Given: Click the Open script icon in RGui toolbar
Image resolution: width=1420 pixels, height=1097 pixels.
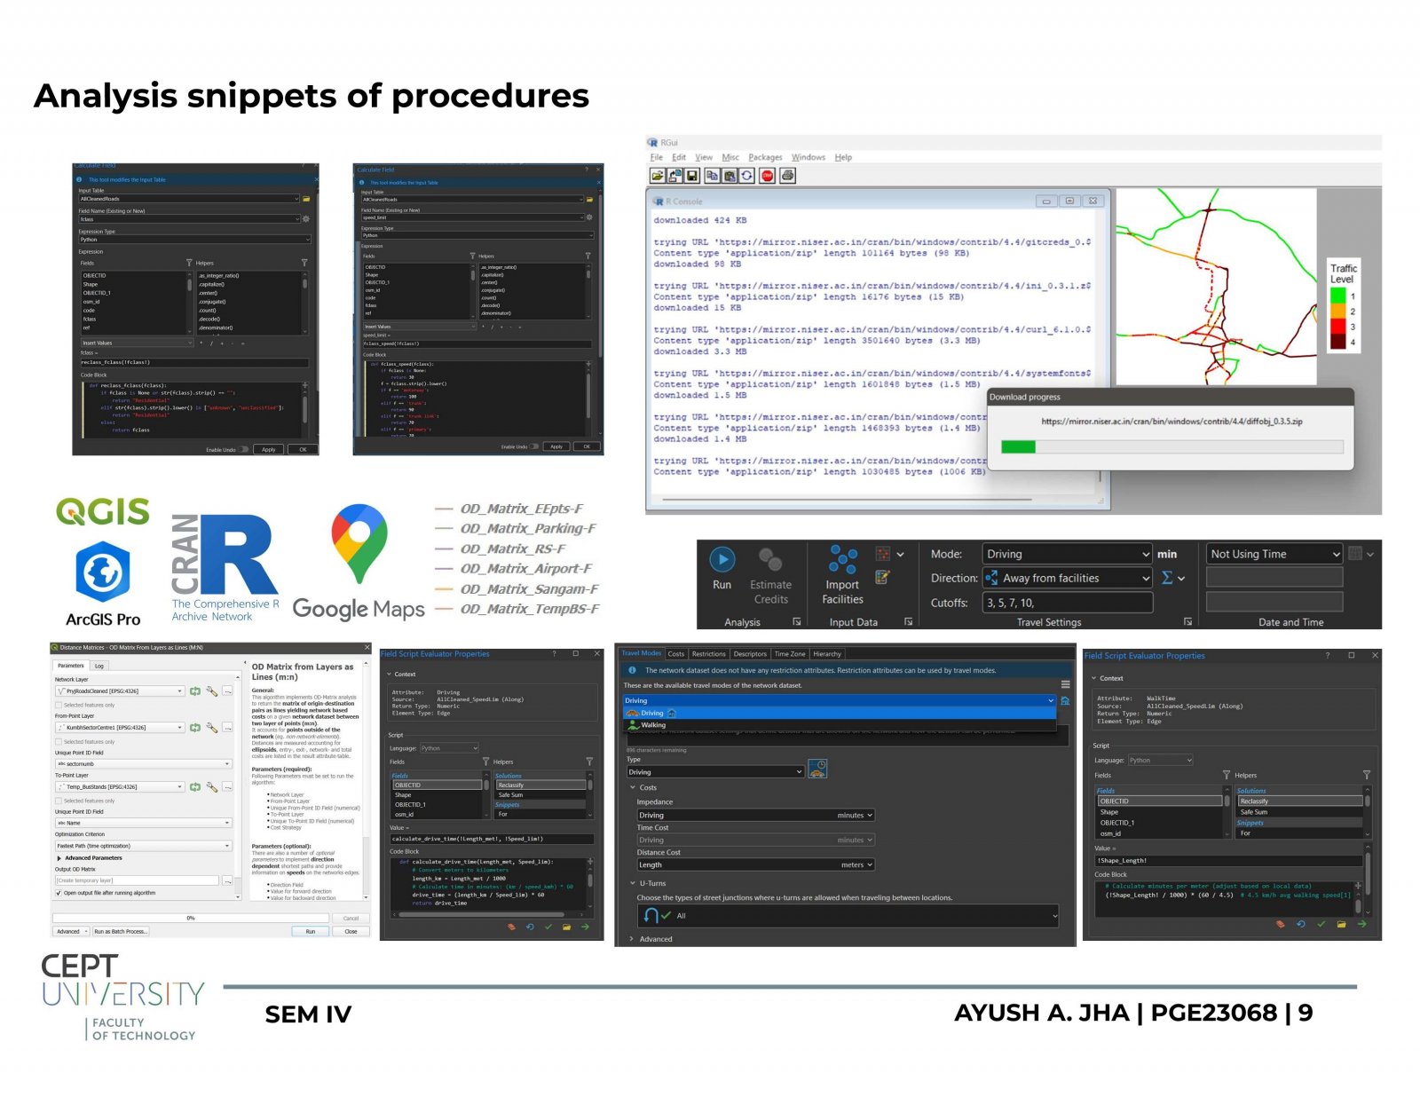Looking at the screenshot, I should (x=657, y=176).
